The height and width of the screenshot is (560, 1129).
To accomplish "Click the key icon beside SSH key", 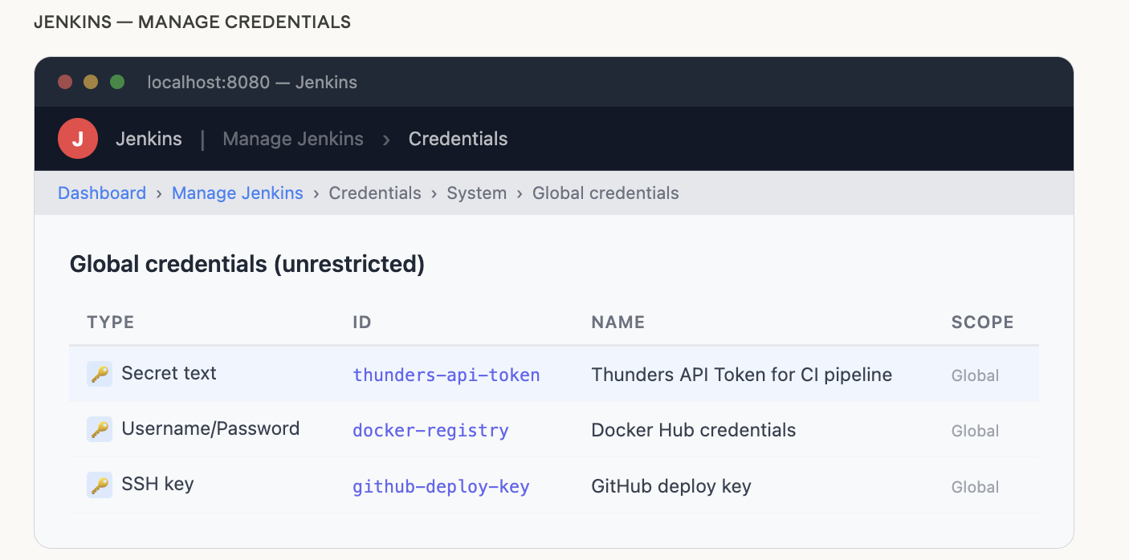I will 100,485.
